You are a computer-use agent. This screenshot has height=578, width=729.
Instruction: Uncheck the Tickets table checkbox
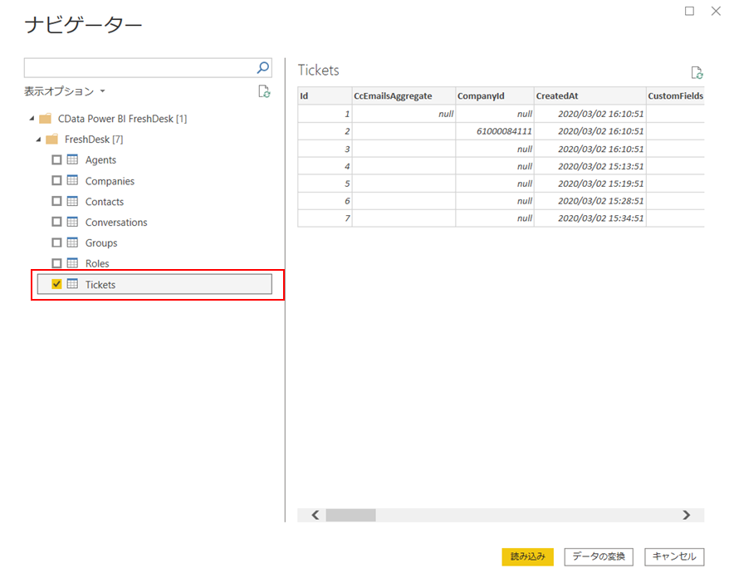[x=56, y=284]
